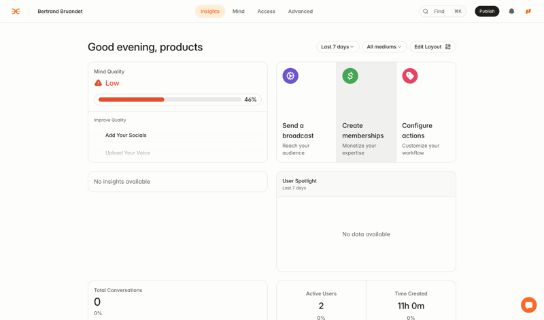Expand the Last 7 days dropdown

click(x=337, y=47)
